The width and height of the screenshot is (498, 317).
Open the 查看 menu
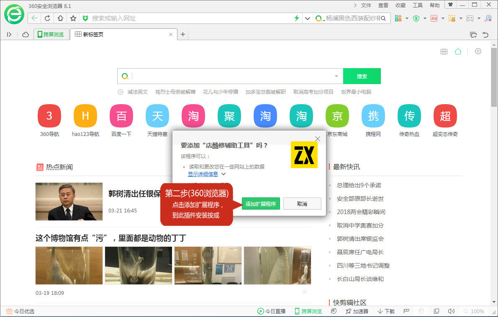383,5
